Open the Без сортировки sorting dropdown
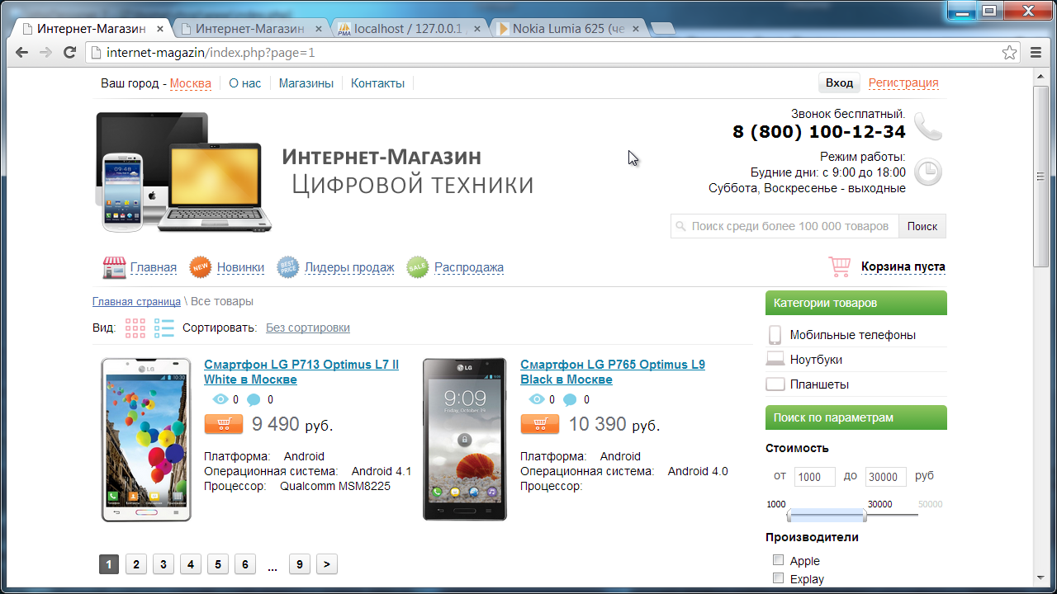Image resolution: width=1057 pixels, height=594 pixels. [x=308, y=328]
